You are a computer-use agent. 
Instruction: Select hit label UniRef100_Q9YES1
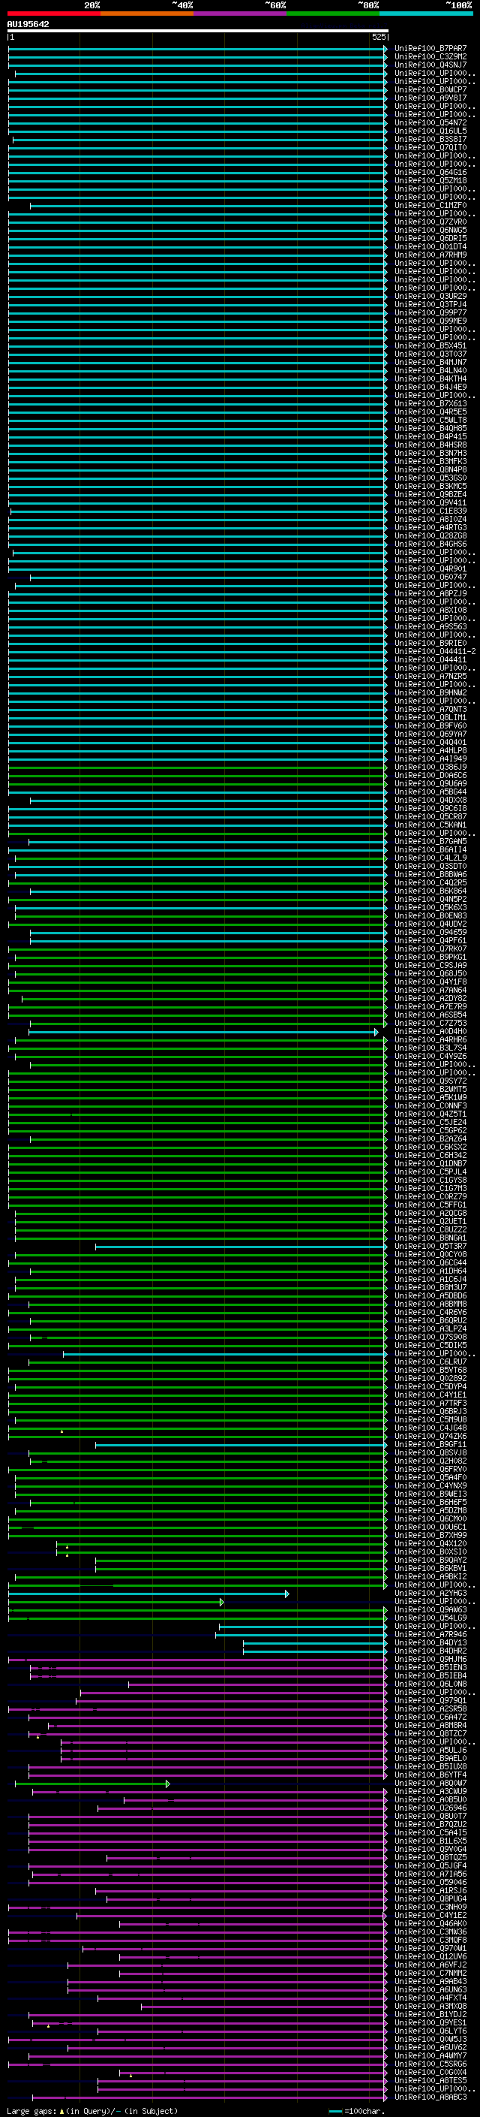(x=430, y=2022)
